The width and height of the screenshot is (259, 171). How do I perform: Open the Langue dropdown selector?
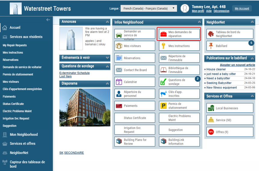(149, 8)
